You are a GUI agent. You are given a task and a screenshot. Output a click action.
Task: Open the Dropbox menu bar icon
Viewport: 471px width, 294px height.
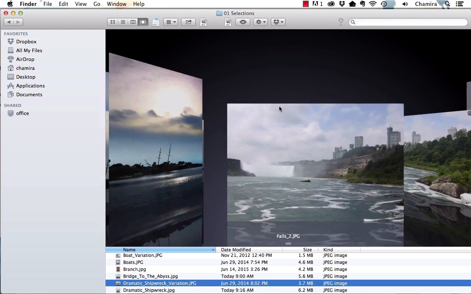point(342,4)
